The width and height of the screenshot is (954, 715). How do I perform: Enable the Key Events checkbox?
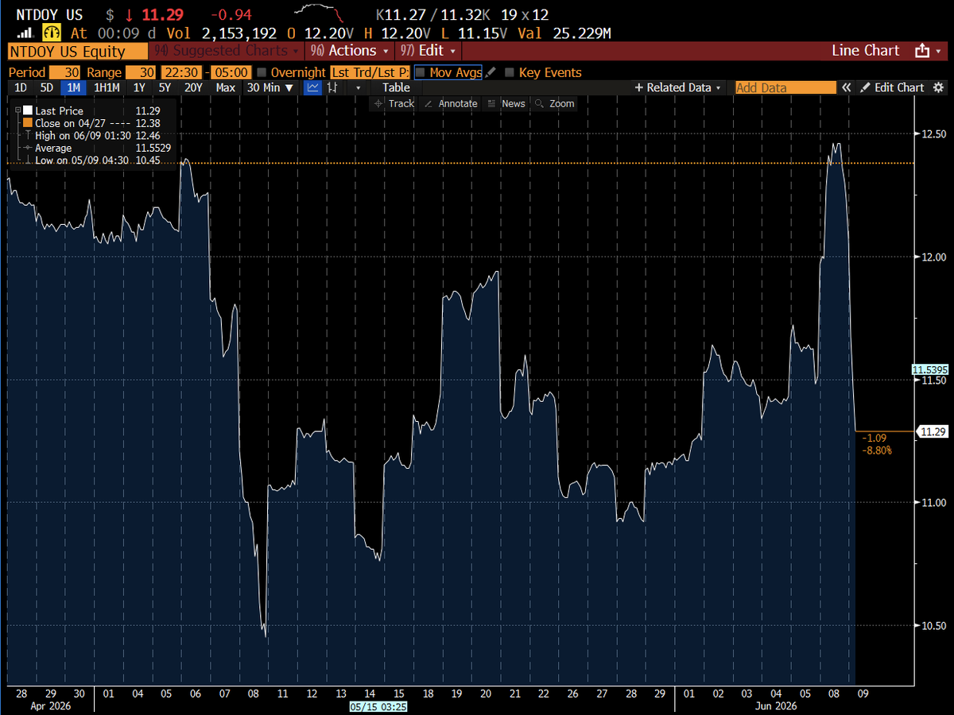(510, 72)
